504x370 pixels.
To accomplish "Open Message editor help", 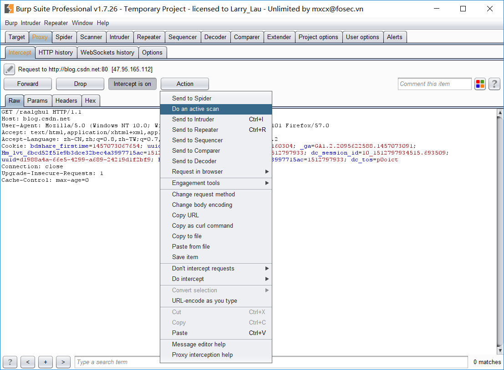I will click(x=216, y=345).
